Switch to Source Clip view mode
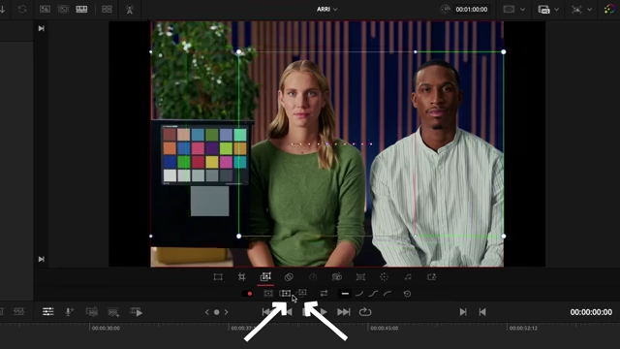620x349 pixels. tap(46, 9)
